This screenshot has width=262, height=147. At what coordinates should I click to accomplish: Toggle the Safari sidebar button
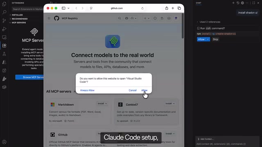pos(63,8)
